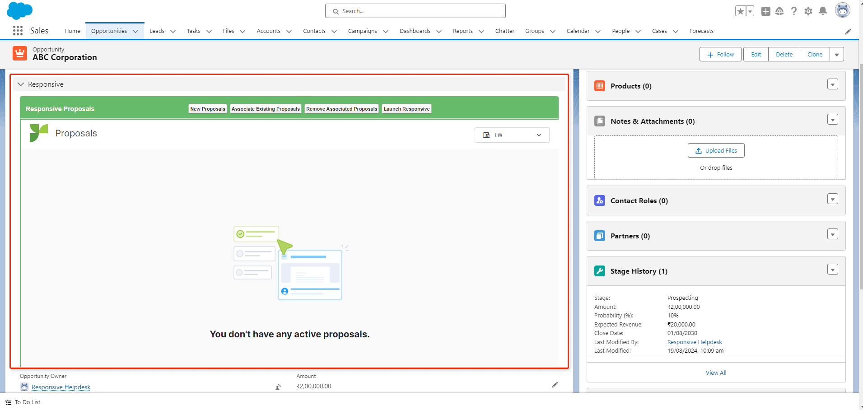Click the change owner icon

[278, 387]
